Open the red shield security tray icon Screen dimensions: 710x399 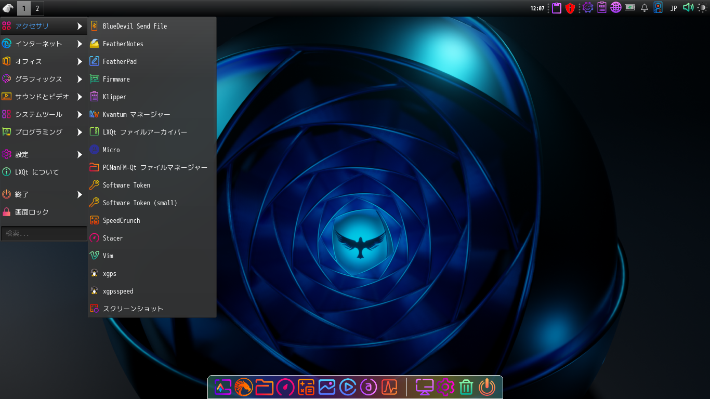tap(570, 8)
